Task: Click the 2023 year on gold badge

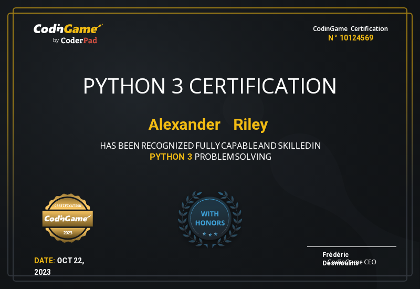Action: click(x=68, y=232)
